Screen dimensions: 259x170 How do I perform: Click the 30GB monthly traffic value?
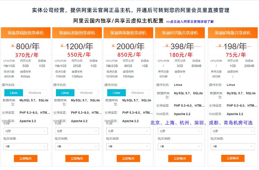click(216, 76)
